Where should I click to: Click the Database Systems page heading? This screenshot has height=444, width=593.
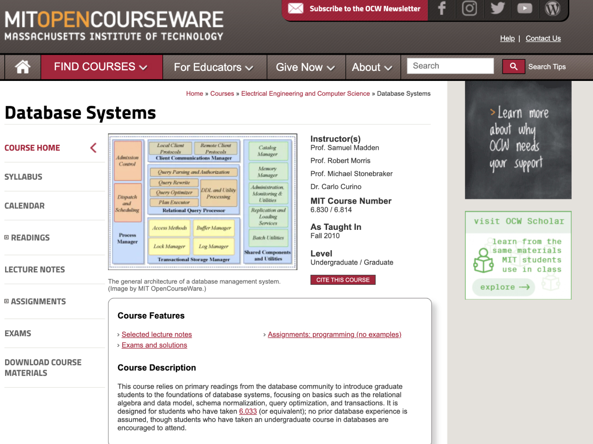point(80,113)
